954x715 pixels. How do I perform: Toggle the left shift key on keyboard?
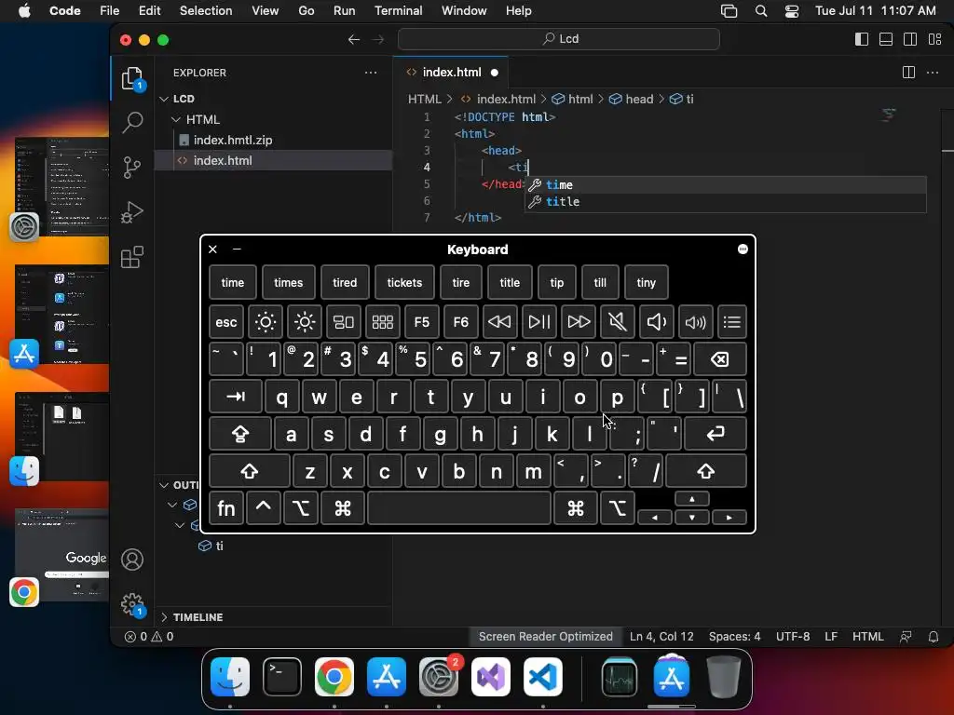tap(250, 471)
